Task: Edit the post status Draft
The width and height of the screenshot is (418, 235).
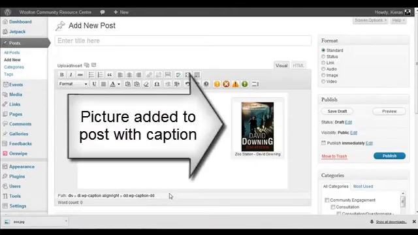Action: 348,122
